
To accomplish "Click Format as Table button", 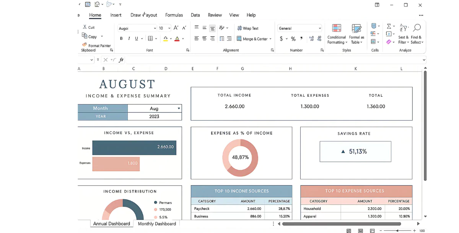I will pyautogui.click(x=356, y=29).
